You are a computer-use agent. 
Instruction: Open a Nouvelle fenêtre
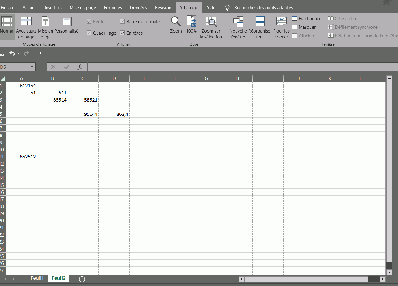(238, 27)
